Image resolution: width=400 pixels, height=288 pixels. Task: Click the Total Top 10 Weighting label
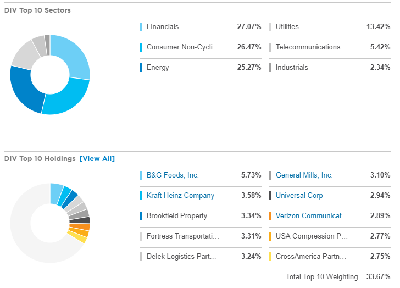[x=321, y=277]
